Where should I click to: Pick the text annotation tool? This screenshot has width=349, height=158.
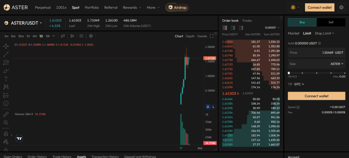[6, 78]
